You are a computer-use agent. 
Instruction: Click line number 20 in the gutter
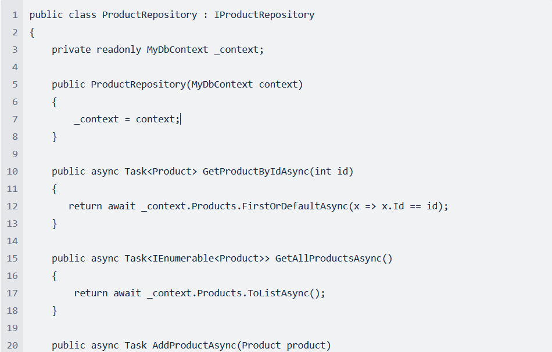click(x=12, y=346)
